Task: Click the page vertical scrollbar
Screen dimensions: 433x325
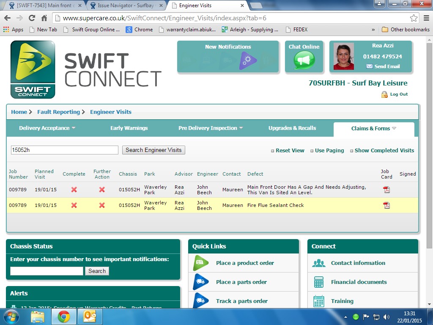Action: (x=429, y=145)
